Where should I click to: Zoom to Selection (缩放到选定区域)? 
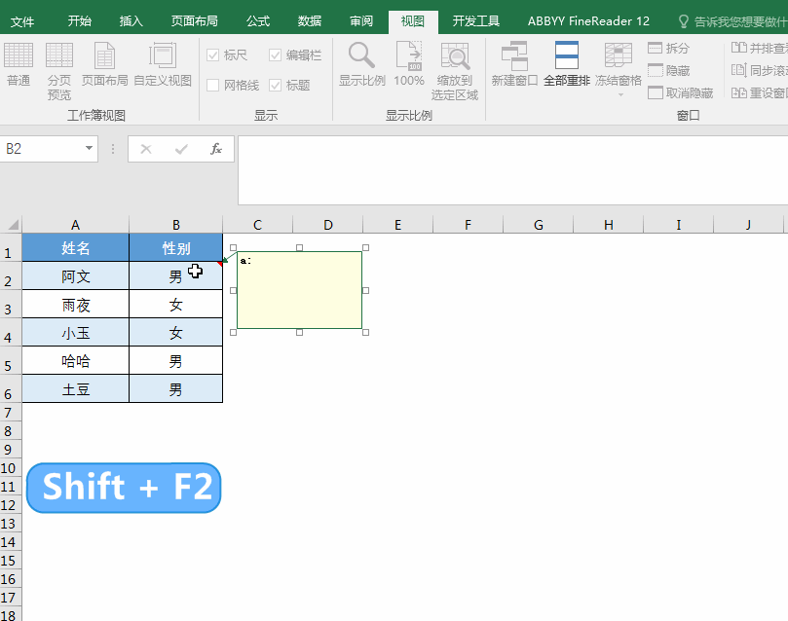455,71
